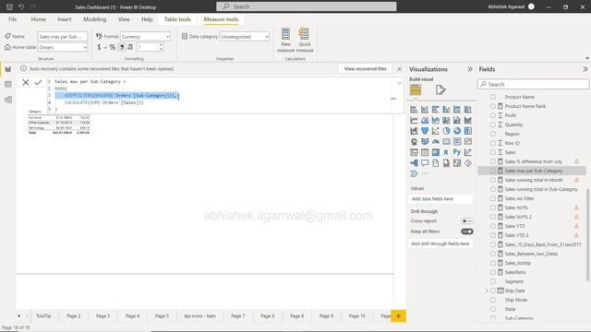This screenshot has height=332, width=591.
Task: Open the Table tools tab
Action: pyautogui.click(x=177, y=19)
